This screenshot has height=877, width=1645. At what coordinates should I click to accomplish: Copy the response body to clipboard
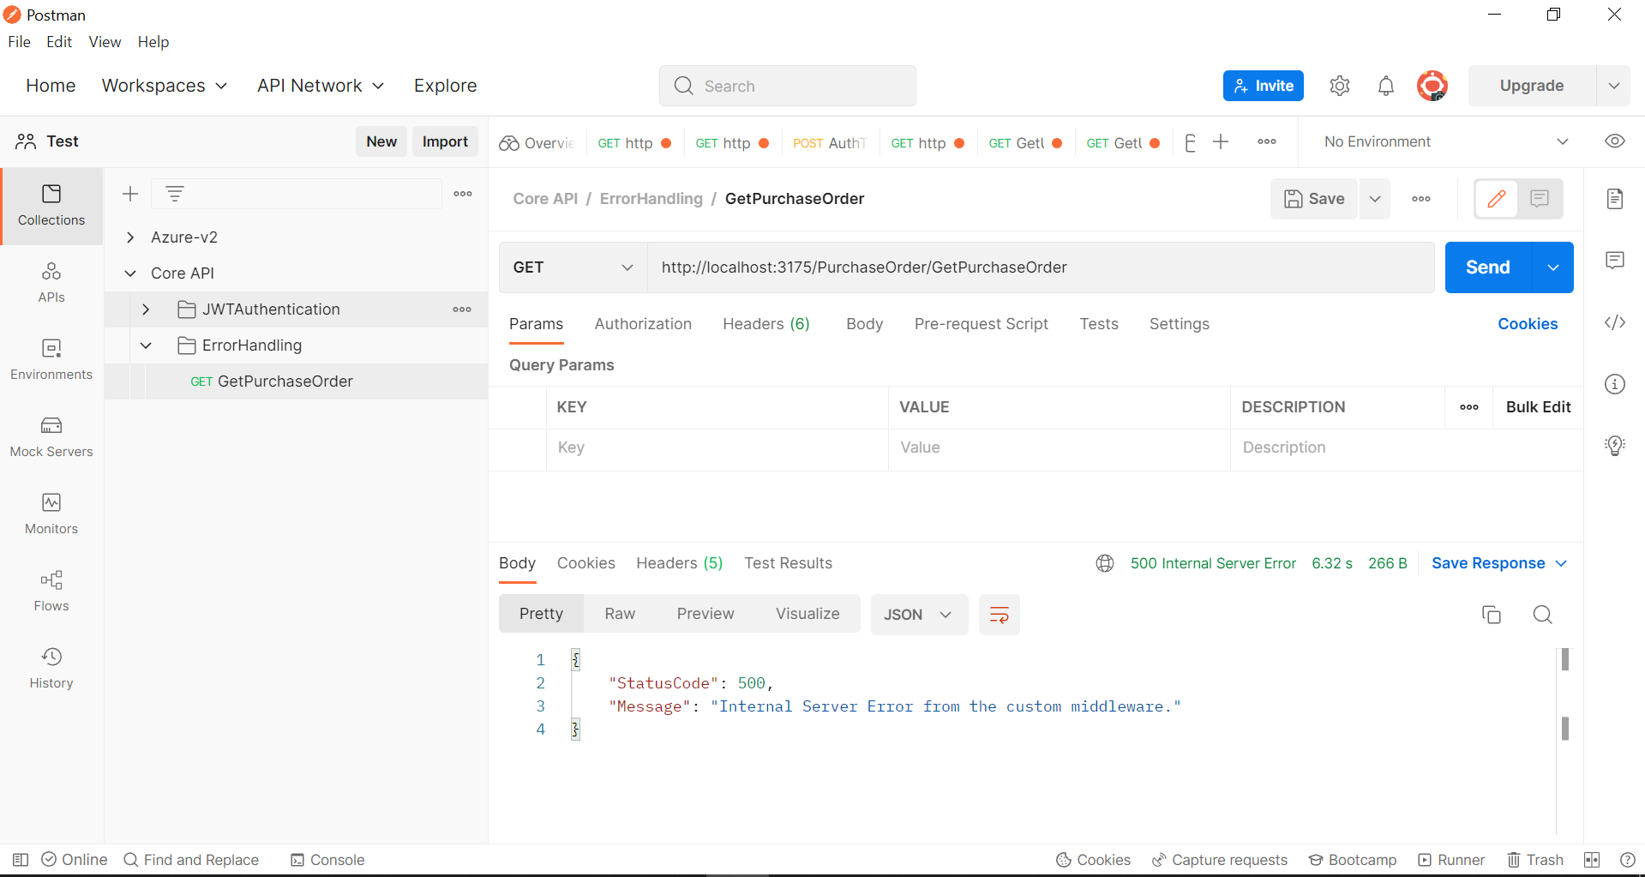[1491, 615]
